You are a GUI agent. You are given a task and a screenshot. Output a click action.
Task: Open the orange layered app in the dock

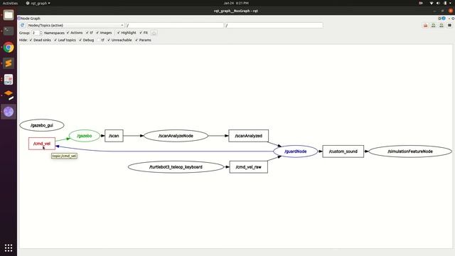click(9, 95)
